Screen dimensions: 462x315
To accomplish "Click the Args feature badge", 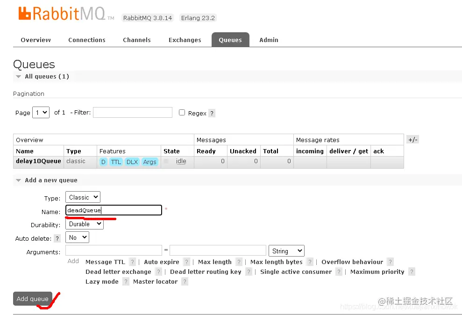I will tap(149, 162).
